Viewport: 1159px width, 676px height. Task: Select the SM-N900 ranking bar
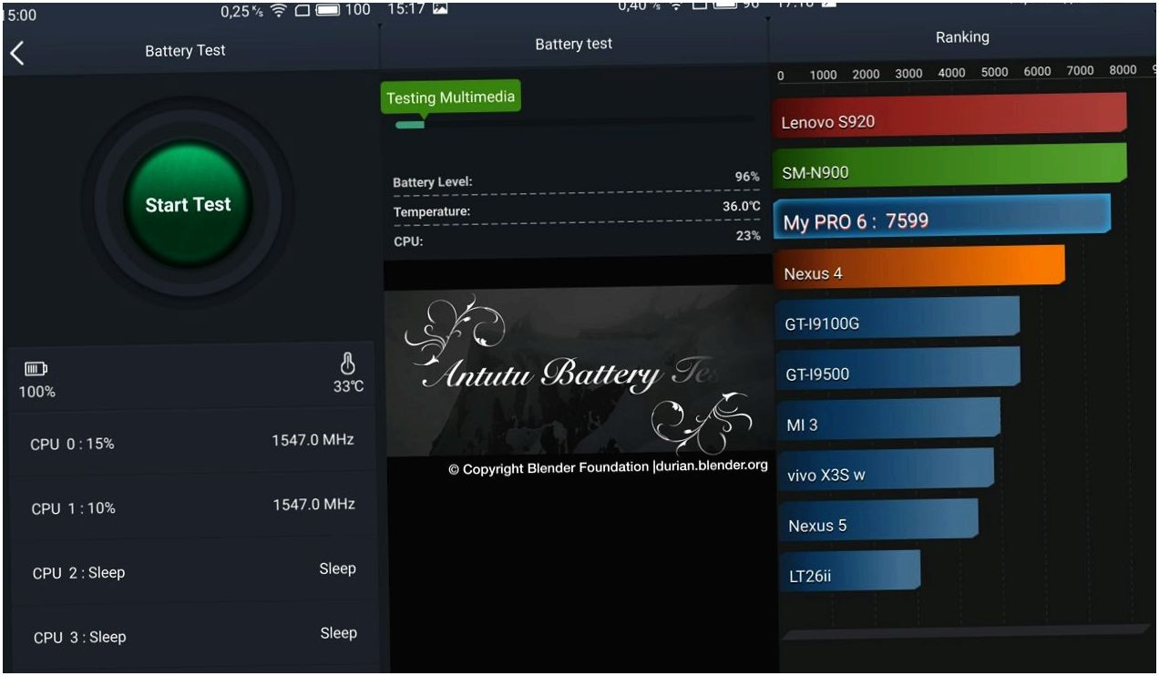coord(949,166)
